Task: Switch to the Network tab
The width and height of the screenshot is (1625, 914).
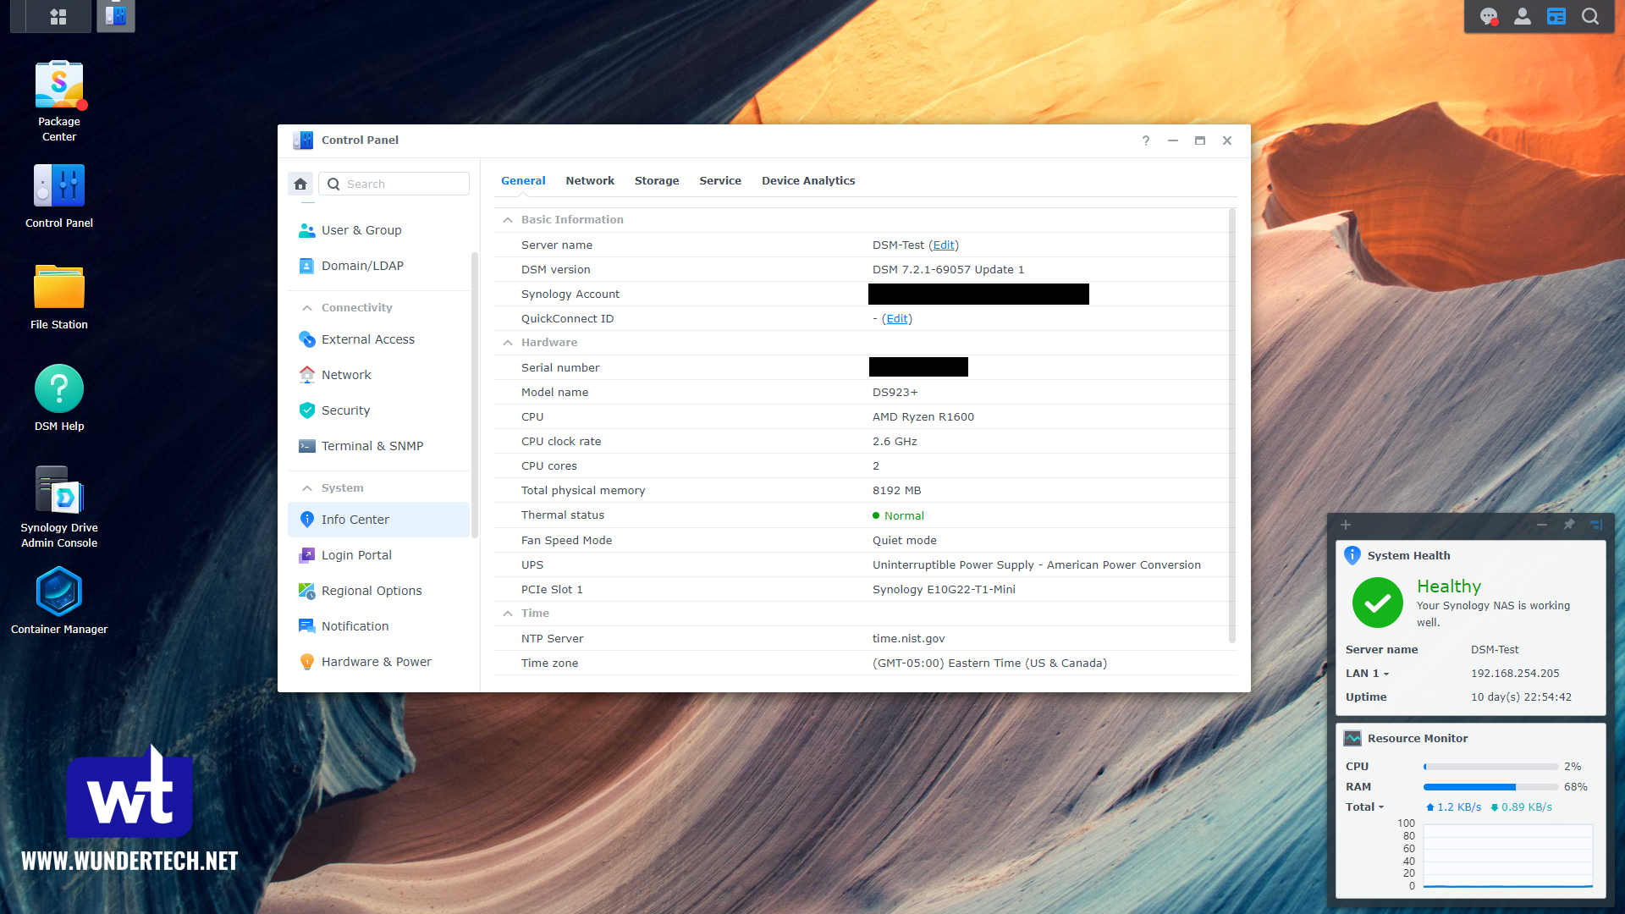Action: [590, 181]
